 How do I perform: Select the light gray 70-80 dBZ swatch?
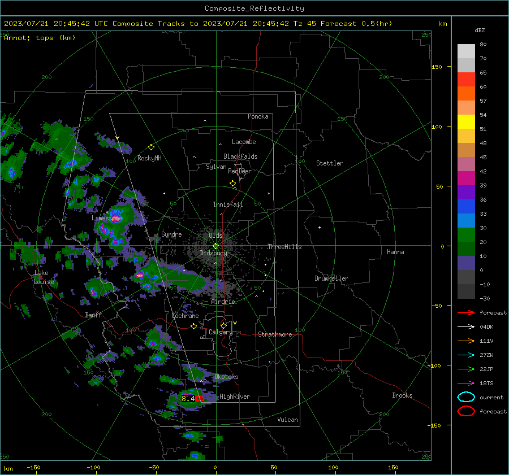466,51
